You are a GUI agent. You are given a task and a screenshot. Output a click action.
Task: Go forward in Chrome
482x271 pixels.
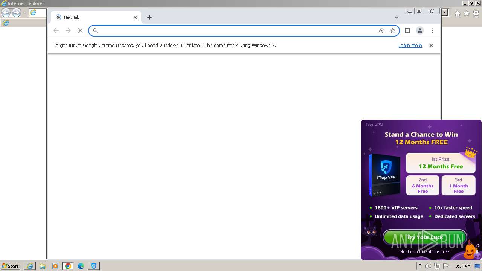click(68, 30)
